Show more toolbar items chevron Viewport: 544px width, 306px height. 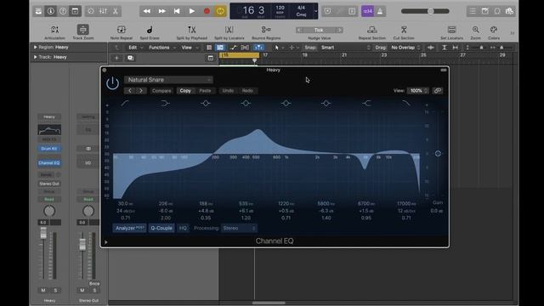[x=512, y=33]
